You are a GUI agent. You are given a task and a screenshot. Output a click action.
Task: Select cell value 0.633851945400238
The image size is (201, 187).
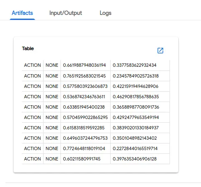click(84, 107)
